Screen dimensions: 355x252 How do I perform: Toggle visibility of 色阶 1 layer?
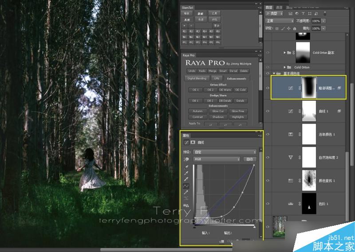click(268, 204)
